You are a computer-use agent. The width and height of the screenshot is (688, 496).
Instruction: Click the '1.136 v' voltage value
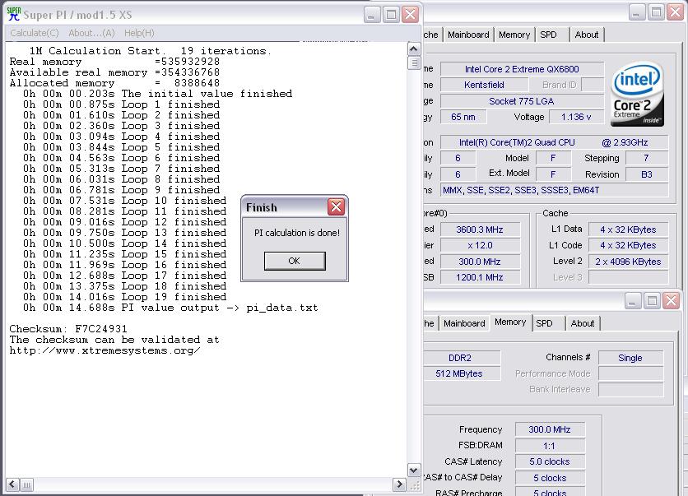(x=576, y=117)
